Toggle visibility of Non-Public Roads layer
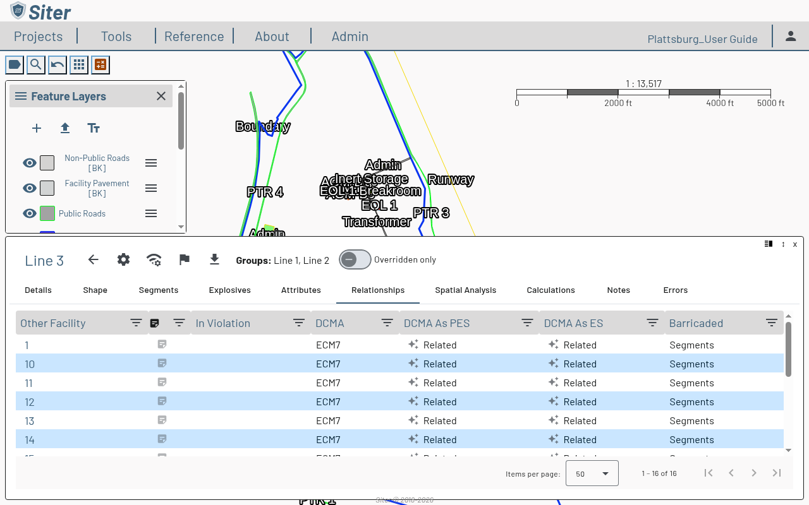Viewport: 809px width, 505px height. [30, 163]
